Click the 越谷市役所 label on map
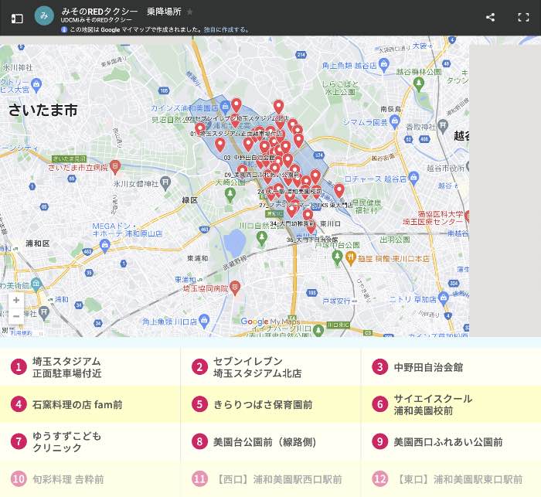 click(445, 168)
